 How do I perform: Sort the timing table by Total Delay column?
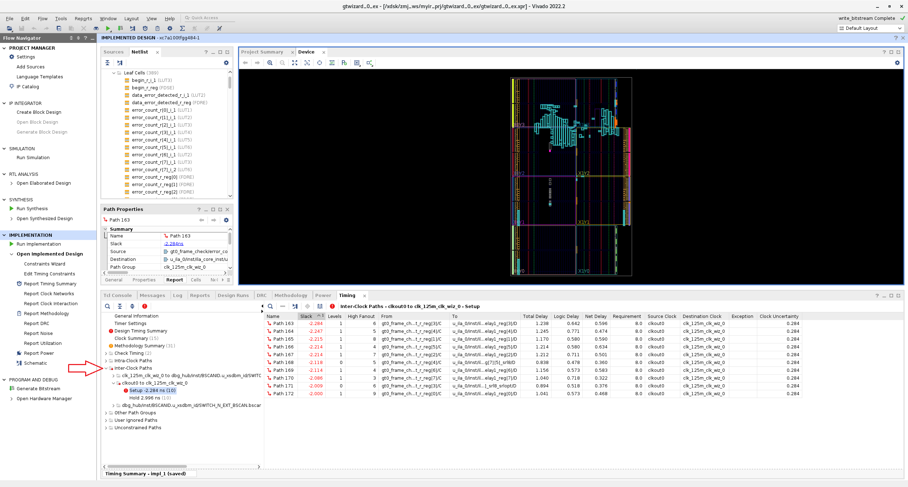point(535,316)
